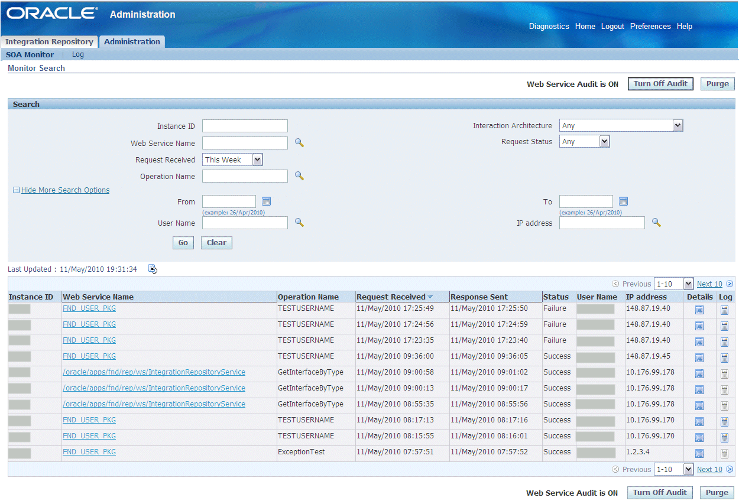Focus the To date input field
This screenshot has width=739, height=501.
586,201
